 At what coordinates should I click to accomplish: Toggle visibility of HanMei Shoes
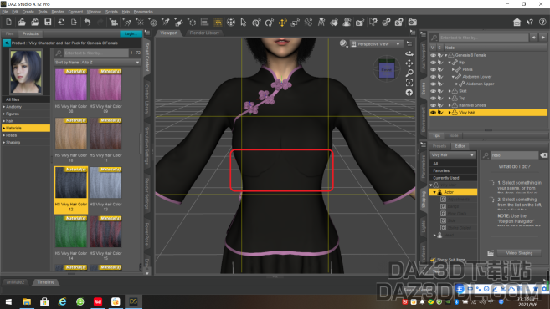click(433, 105)
